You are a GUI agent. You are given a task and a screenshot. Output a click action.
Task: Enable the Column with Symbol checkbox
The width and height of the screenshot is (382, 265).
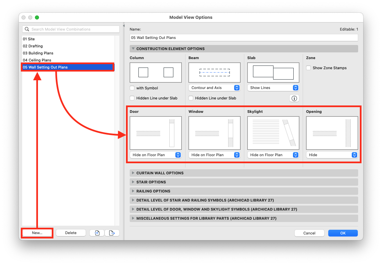(132, 88)
